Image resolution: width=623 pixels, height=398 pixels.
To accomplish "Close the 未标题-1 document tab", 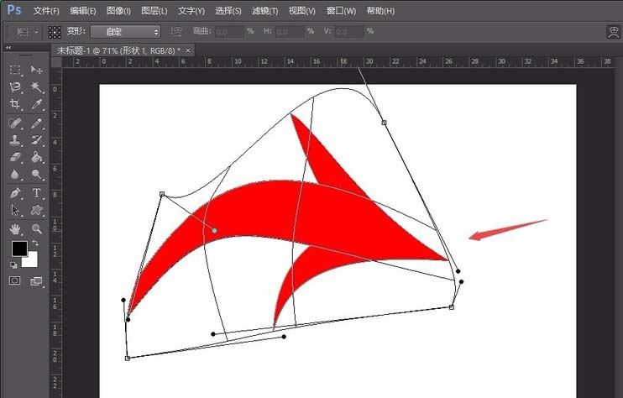I will (x=188, y=50).
